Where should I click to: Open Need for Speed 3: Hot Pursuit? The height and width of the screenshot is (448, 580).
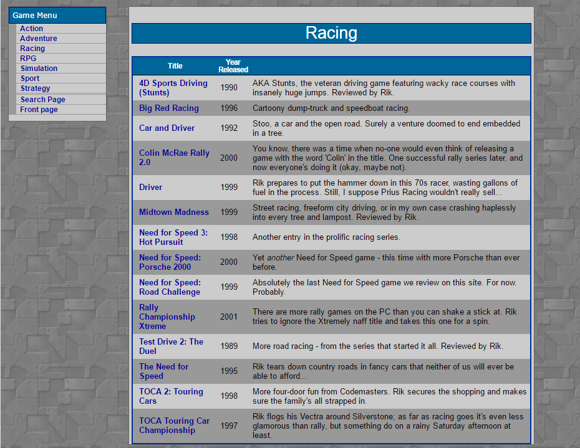173,237
